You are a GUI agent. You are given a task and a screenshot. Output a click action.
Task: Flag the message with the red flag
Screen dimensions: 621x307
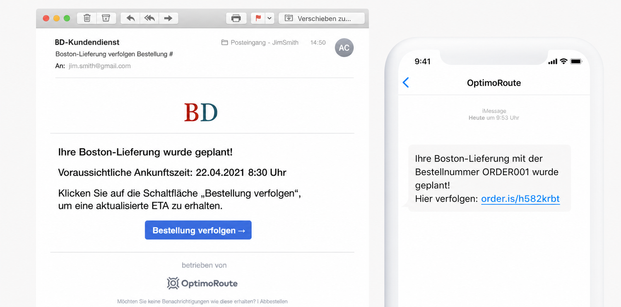(258, 18)
